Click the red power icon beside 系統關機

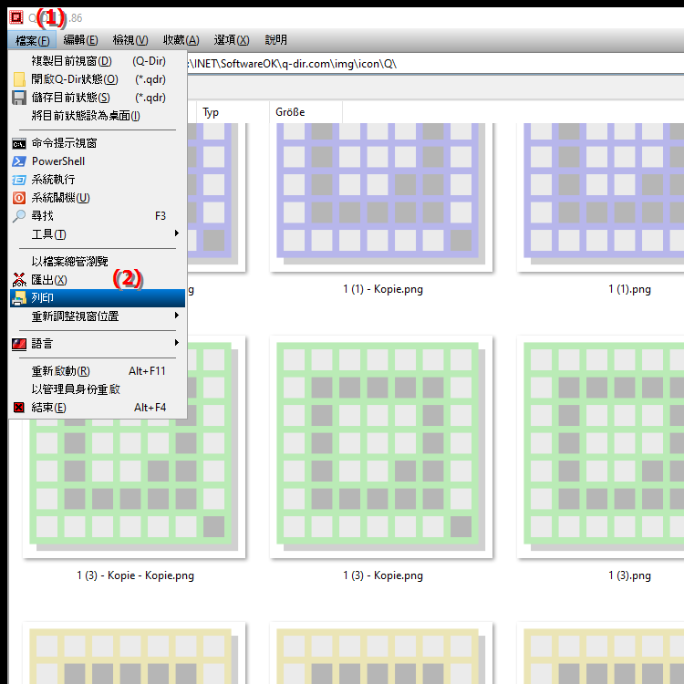(x=19, y=198)
